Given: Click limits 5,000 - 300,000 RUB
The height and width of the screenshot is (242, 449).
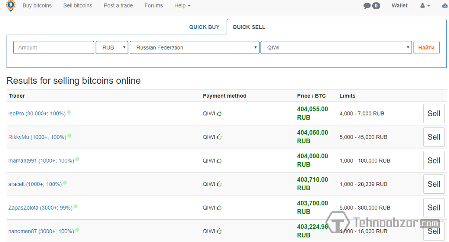Looking at the screenshot, I should (x=365, y=207).
